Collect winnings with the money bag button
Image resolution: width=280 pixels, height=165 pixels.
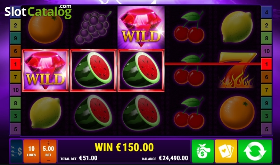tap(203, 151)
